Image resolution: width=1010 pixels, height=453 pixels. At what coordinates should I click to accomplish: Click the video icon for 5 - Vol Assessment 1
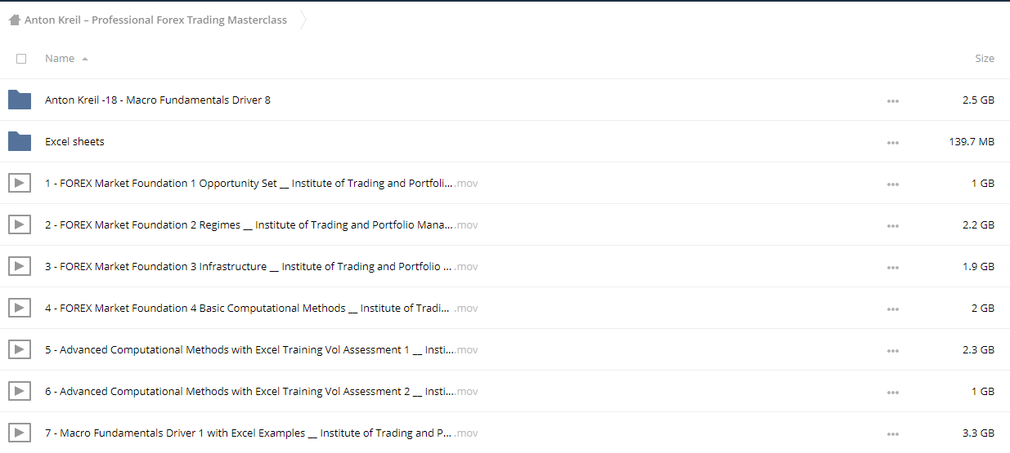pyautogui.click(x=20, y=349)
